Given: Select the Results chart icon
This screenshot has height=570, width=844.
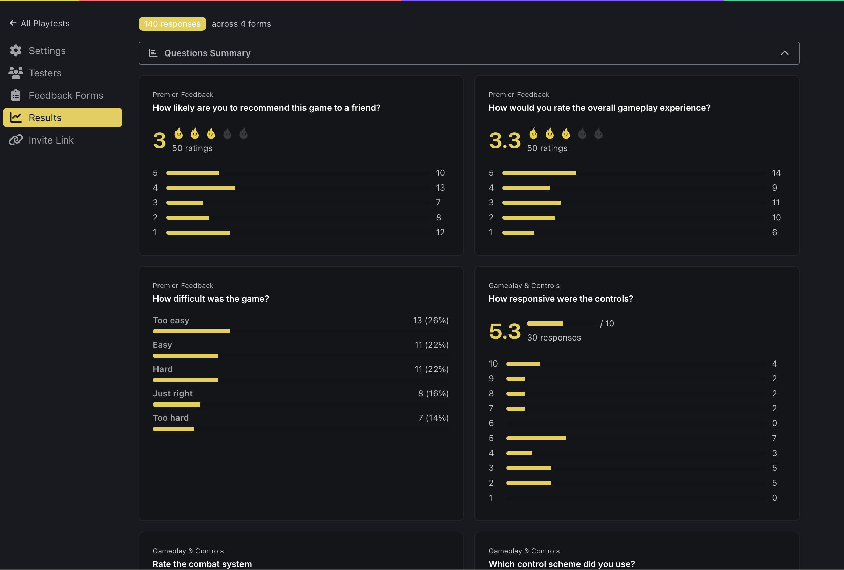Looking at the screenshot, I should (x=16, y=117).
